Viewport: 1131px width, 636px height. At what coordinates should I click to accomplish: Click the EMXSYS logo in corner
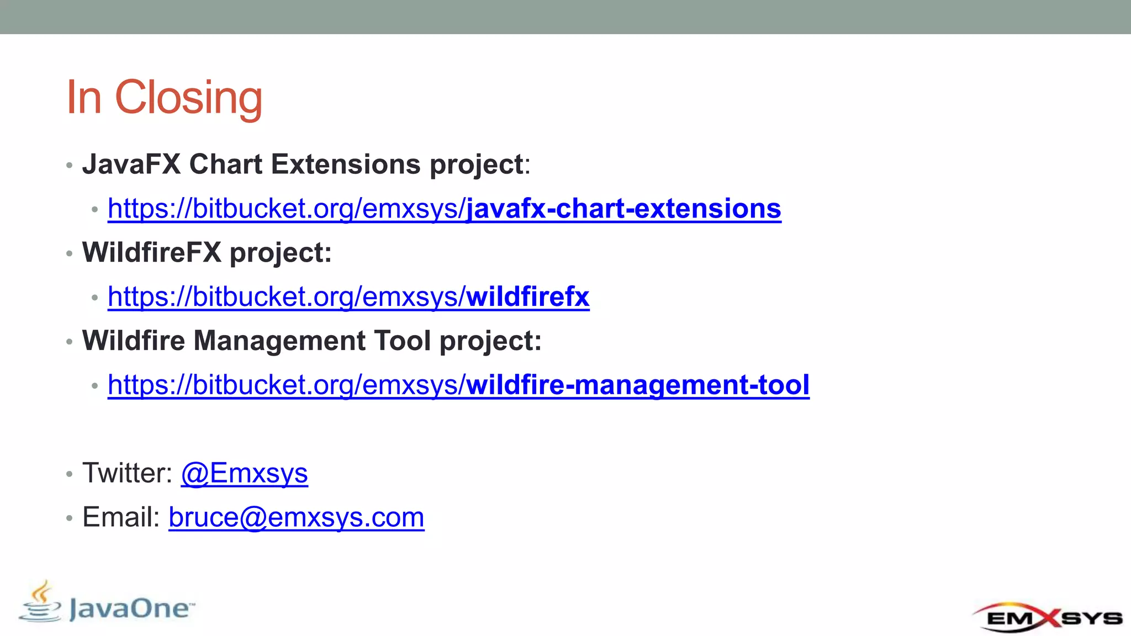point(1047,617)
